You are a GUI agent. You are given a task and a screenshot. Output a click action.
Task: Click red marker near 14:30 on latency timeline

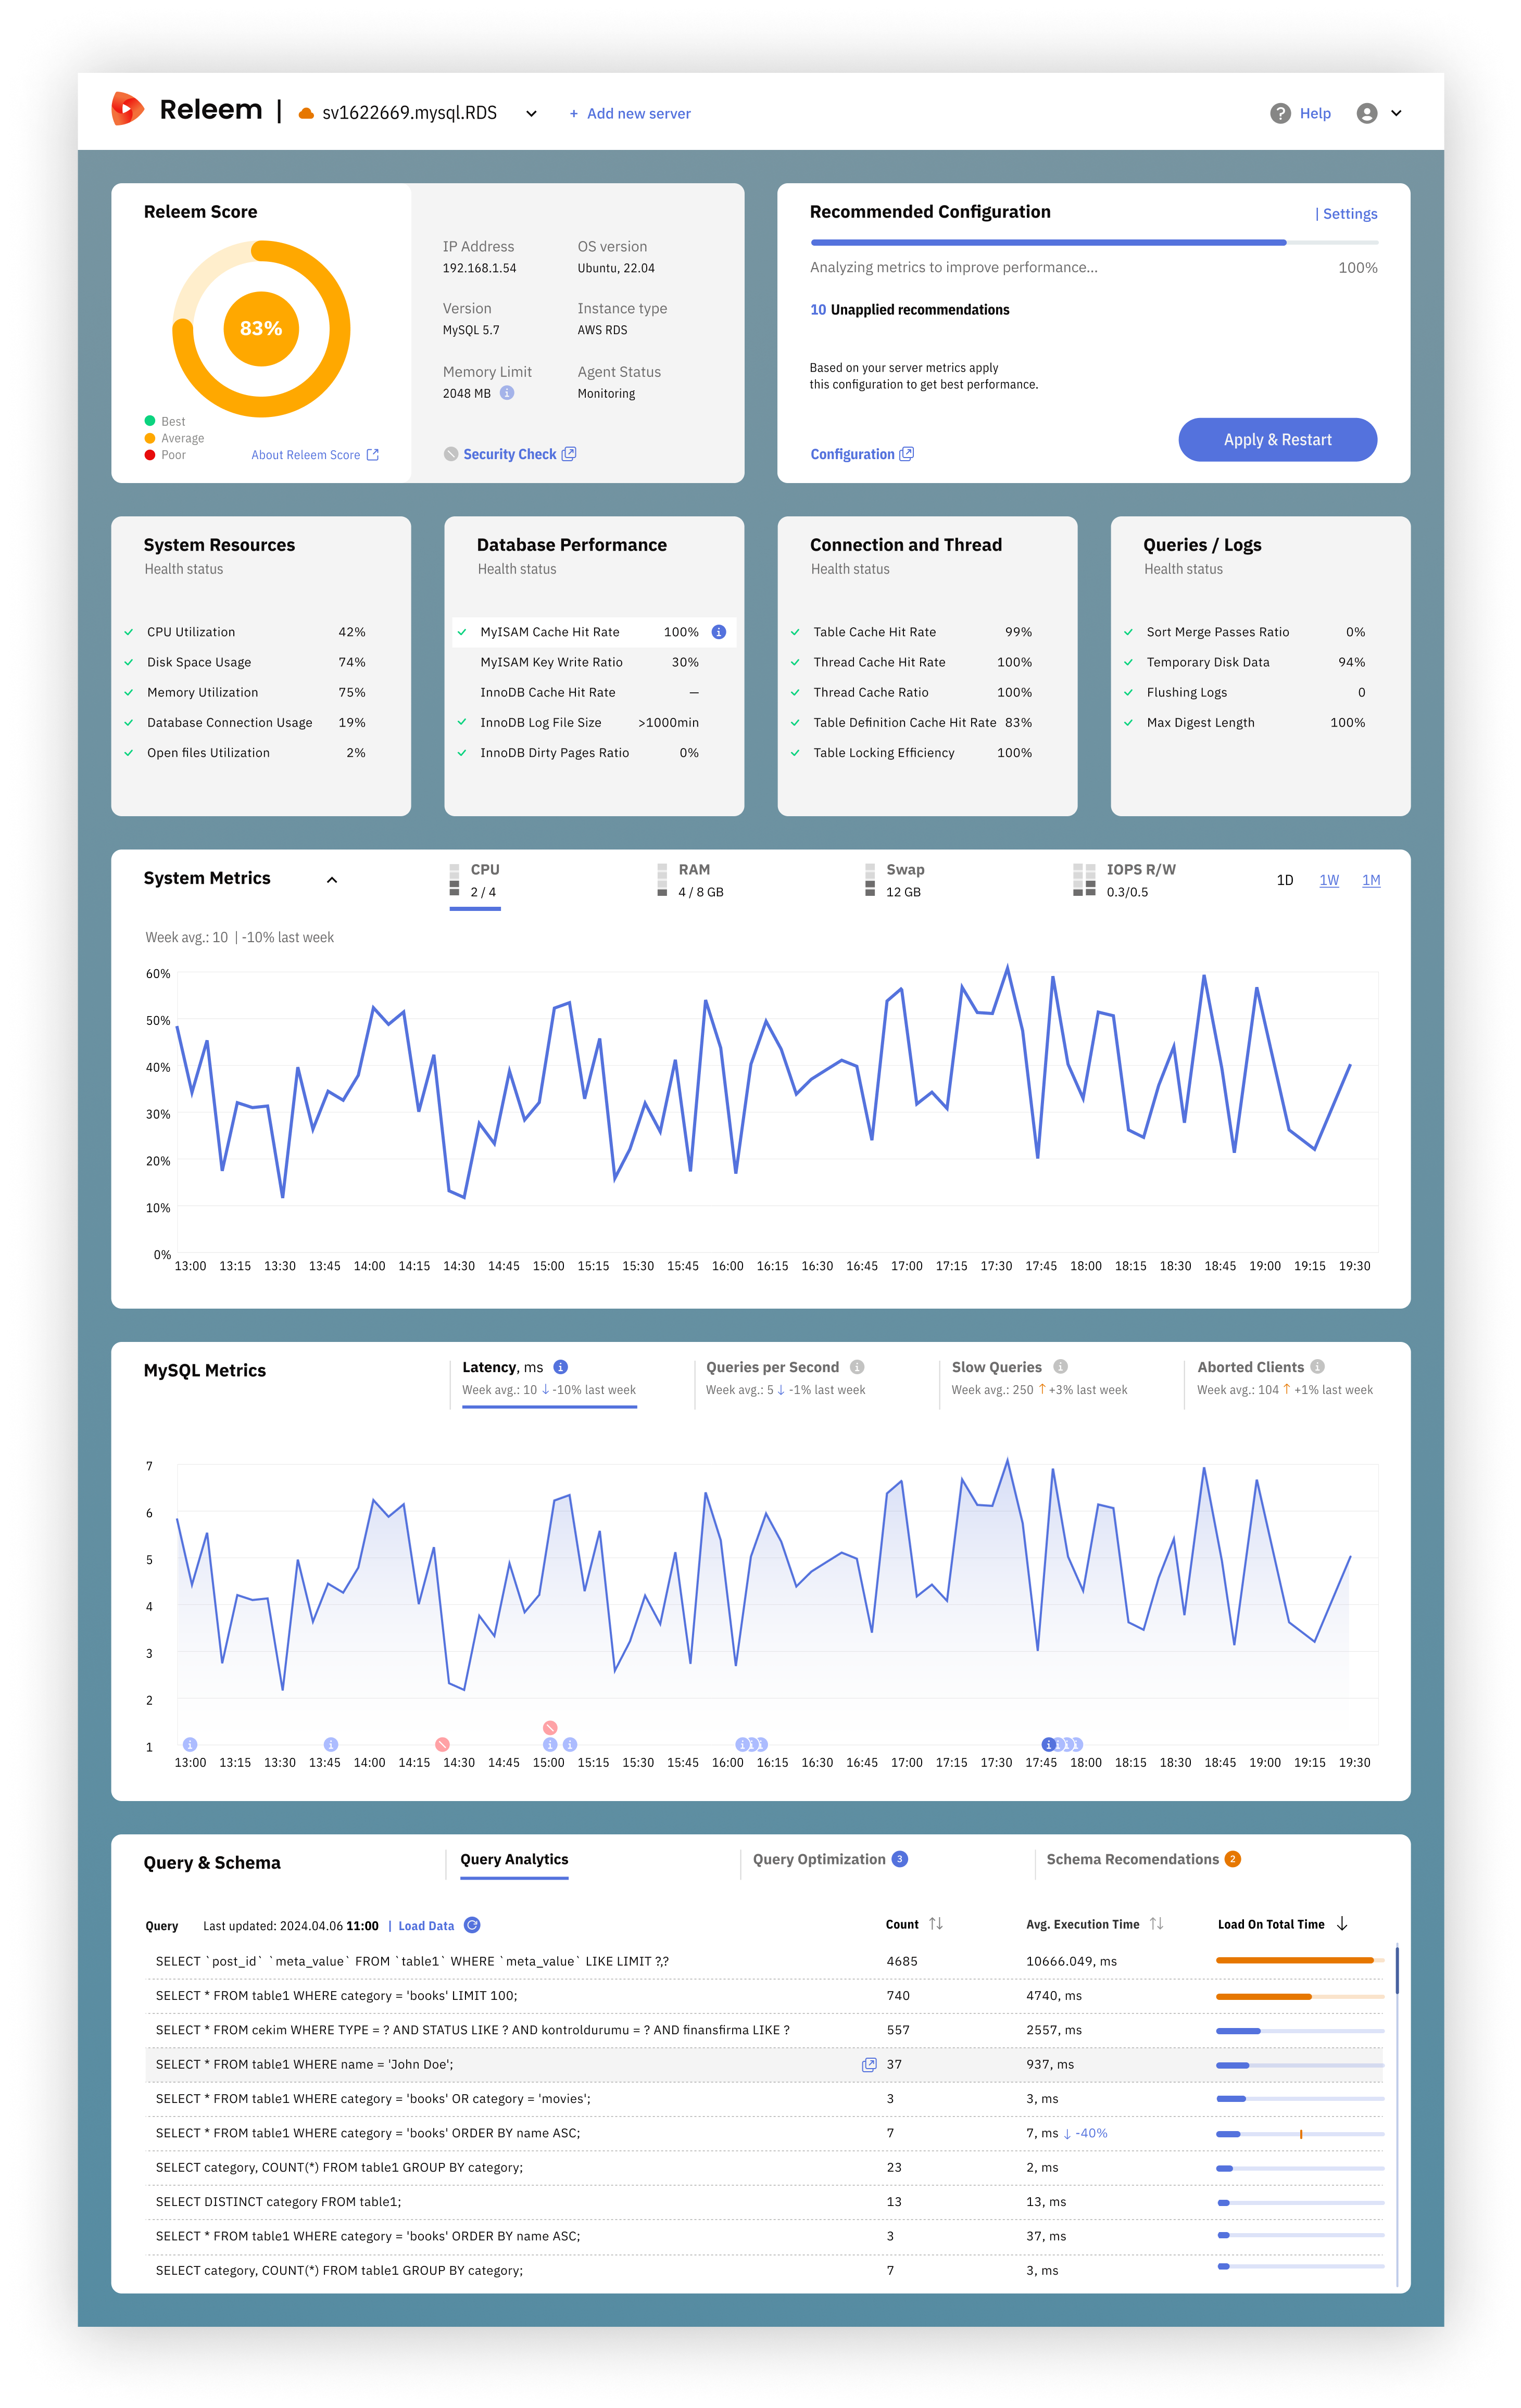[x=442, y=1744]
